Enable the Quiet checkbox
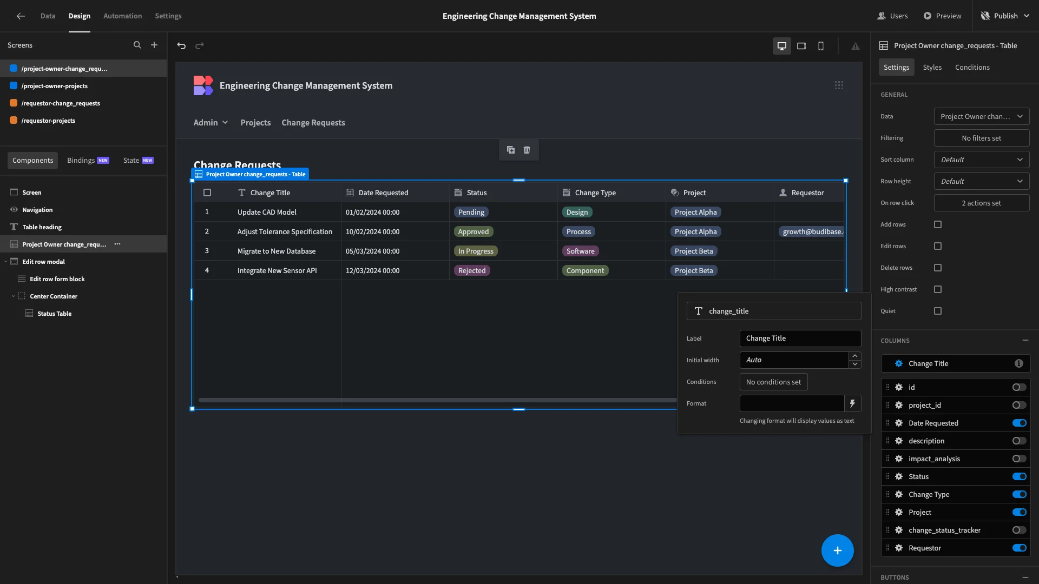Image resolution: width=1039 pixels, height=584 pixels. tap(938, 311)
